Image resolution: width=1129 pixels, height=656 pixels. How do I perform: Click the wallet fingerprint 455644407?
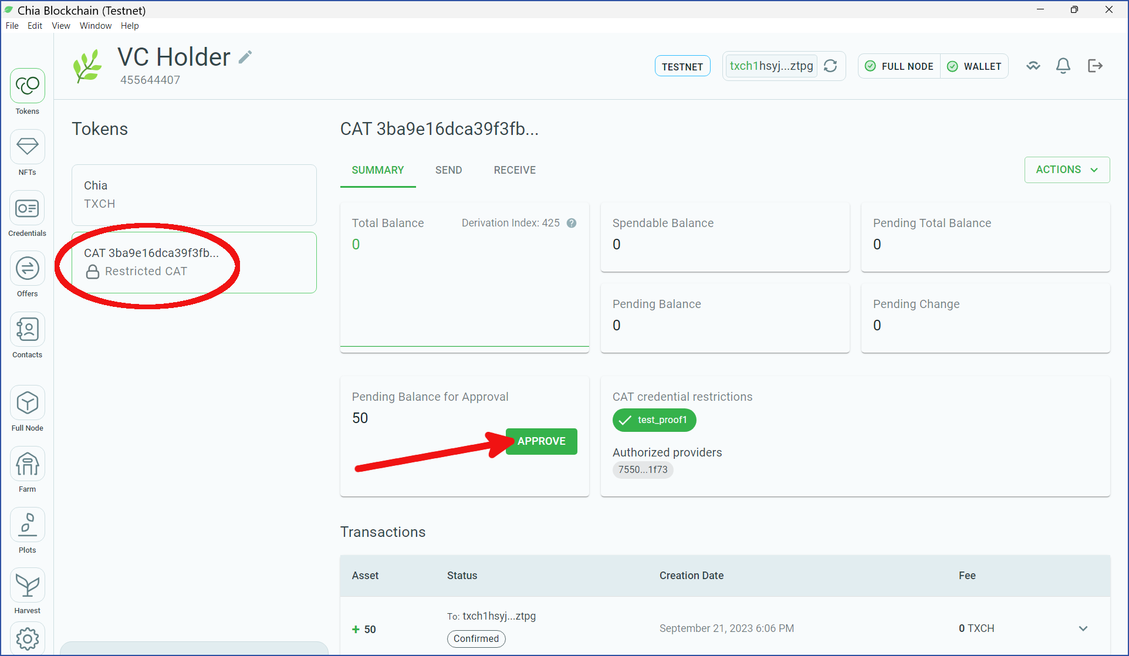(150, 80)
